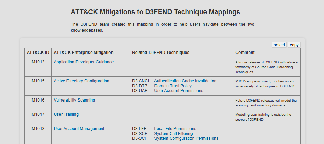Click the select button above table
The width and height of the screenshot is (324, 144).
[279, 45]
